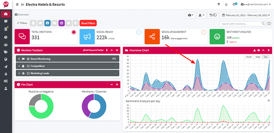
Task: Open the mentions speech-bubble sidebar icon
Action: coord(6,21)
